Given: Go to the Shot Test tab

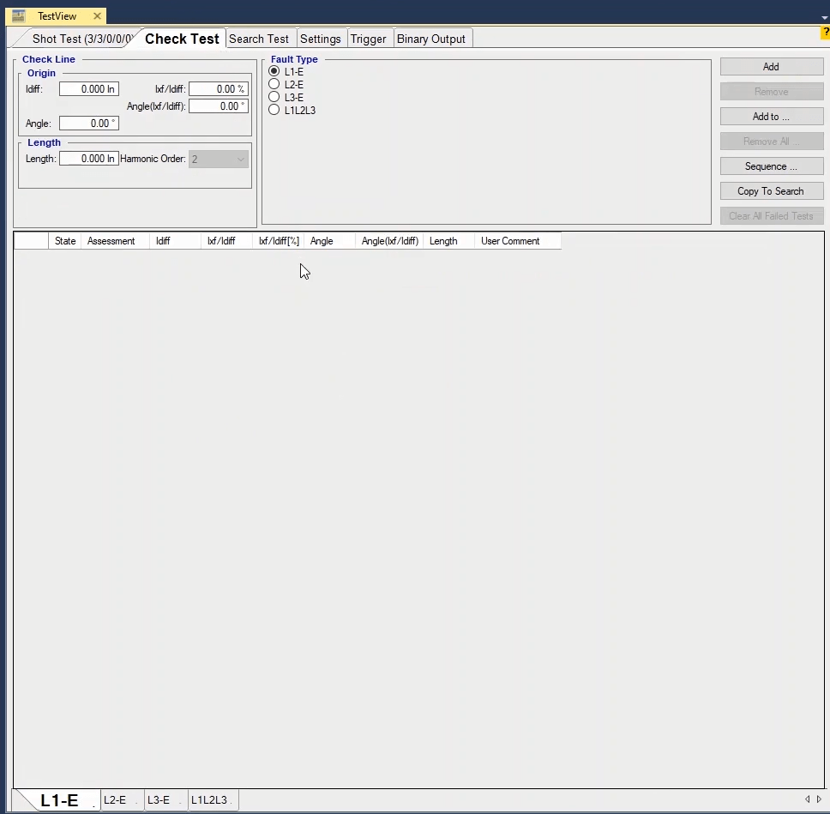Looking at the screenshot, I should point(81,39).
